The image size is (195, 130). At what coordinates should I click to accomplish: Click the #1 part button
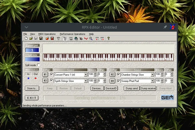click(45, 75)
